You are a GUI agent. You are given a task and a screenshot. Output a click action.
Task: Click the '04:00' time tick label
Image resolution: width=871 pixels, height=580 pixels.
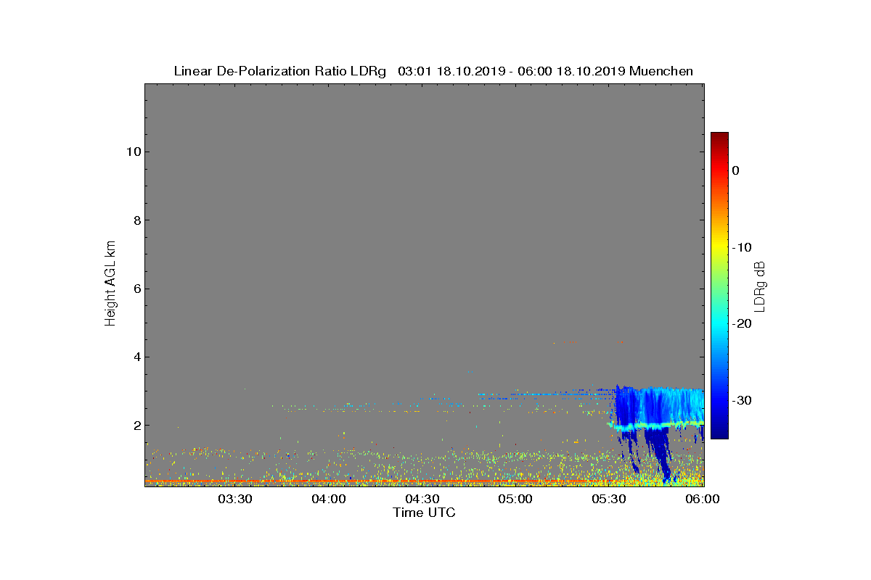329,499
